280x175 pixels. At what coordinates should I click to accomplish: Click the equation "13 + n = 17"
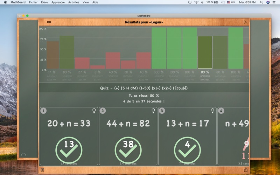(x=187, y=124)
